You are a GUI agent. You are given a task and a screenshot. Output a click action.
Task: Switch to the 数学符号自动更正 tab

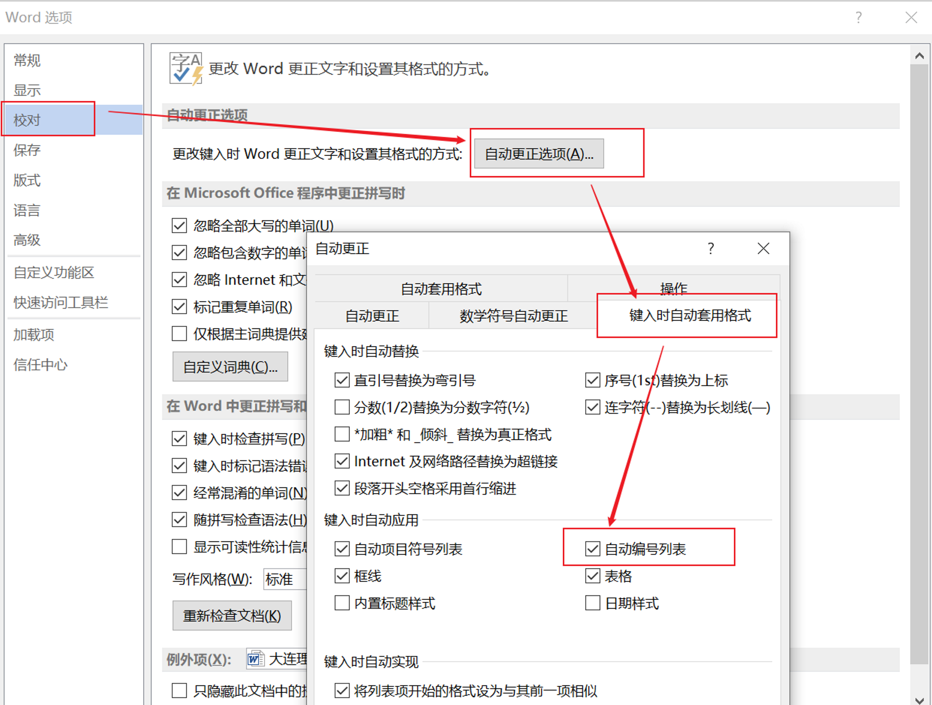(x=513, y=315)
